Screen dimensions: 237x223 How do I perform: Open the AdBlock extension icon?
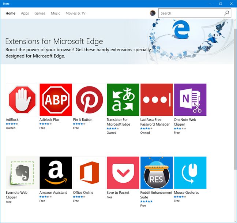pyautogui.click(x=22, y=100)
